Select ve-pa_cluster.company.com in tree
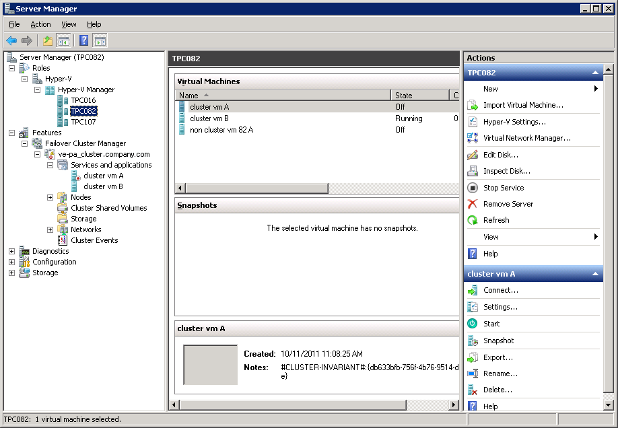The image size is (618, 428). (x=104, y=154)
